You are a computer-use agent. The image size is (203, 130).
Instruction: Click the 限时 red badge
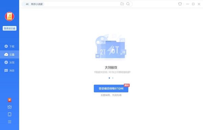tap(127, 85)
